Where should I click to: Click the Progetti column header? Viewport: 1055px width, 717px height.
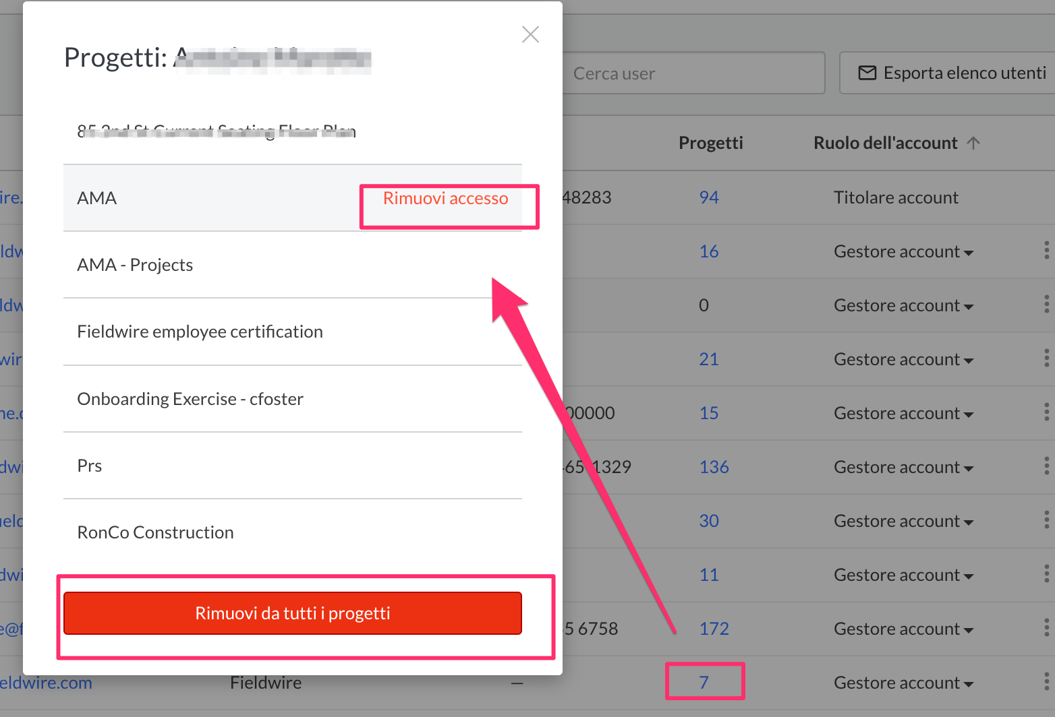coord(710,143)
